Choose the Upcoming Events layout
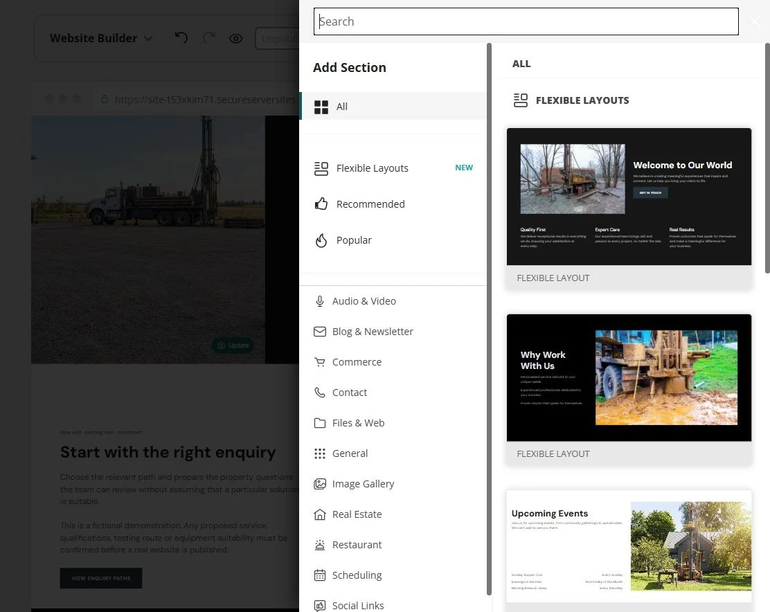This screenshot has height=612, width=770. tap(629, 550)
